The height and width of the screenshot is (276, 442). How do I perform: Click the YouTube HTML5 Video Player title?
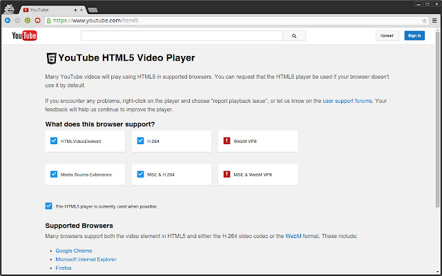coord(126,58)
